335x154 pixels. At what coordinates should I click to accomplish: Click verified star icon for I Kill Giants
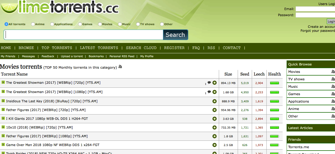215,119
